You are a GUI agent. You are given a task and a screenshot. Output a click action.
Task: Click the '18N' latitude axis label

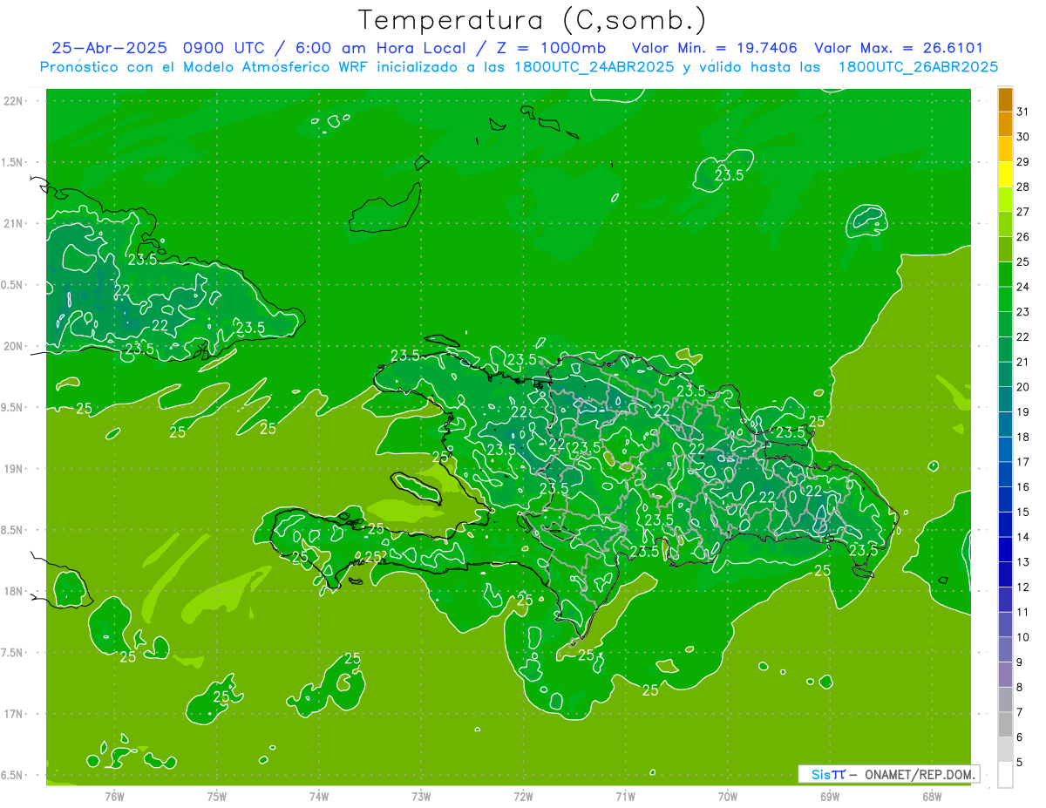14,591
